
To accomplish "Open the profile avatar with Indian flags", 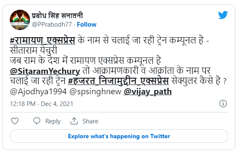I will tap(20, 20).
